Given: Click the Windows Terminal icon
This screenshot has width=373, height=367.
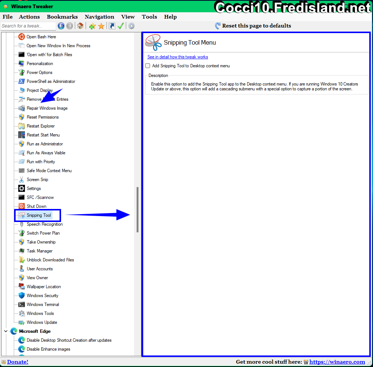Looking at the screenshot, I should [x=22, y=305].
